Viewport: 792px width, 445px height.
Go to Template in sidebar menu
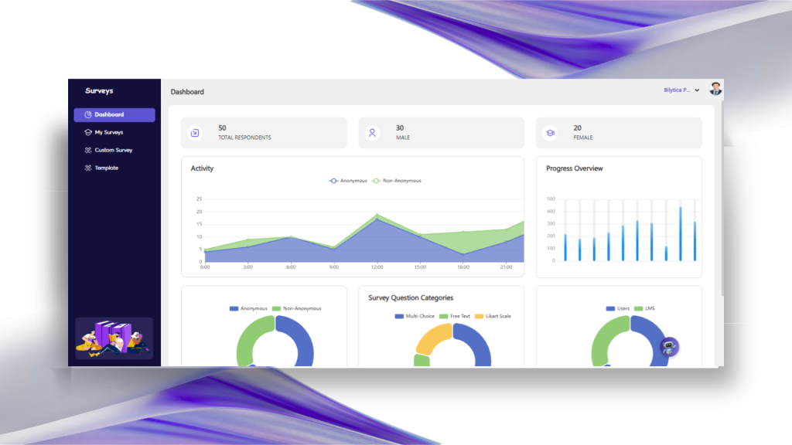107,168
